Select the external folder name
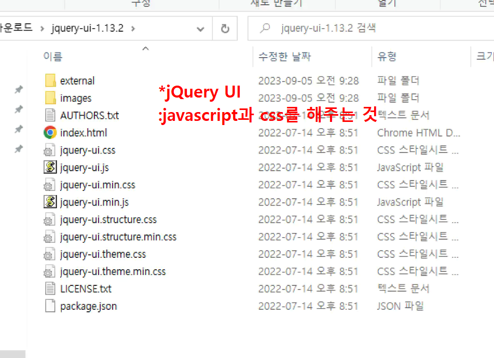This screenshot has height=358, width=494. (x=77, y=81)
